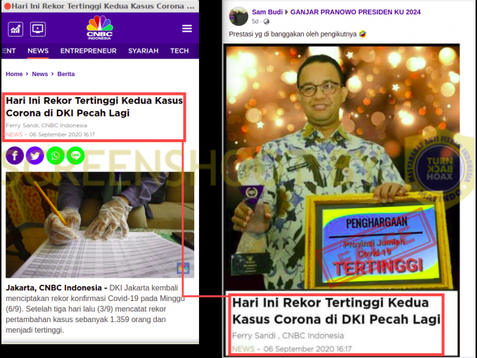This screenshot has height=358, width=477.
Task: Share article via Facebook icon
Action: 15,155
